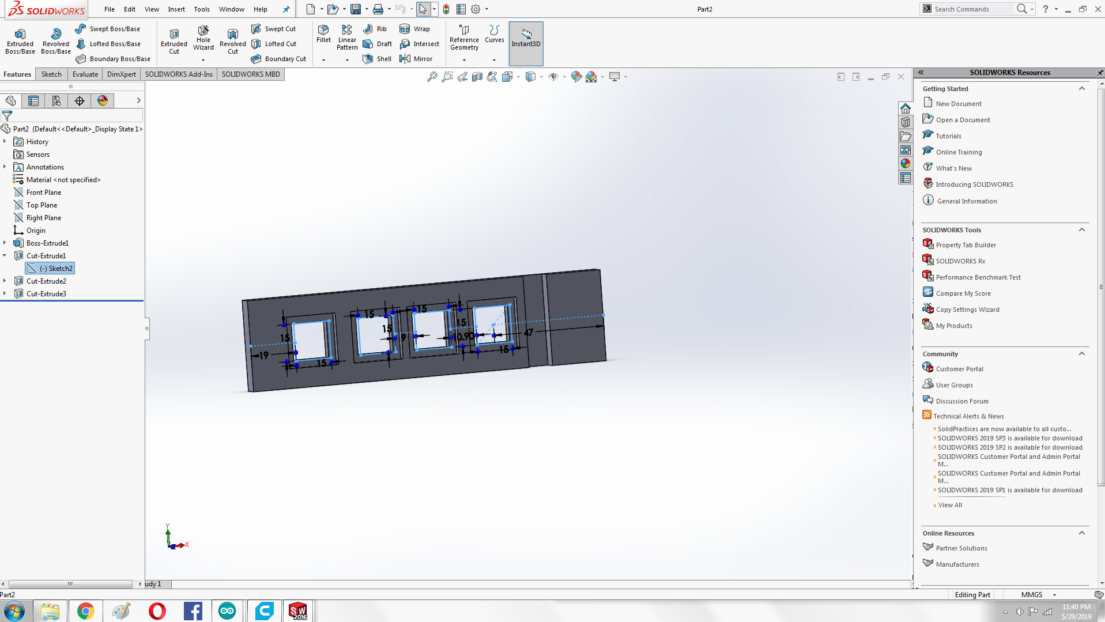Viewport: 1105px width, 622px height.
Task: Activate the Extruded Cut tool
Action: tap(174, 42)
